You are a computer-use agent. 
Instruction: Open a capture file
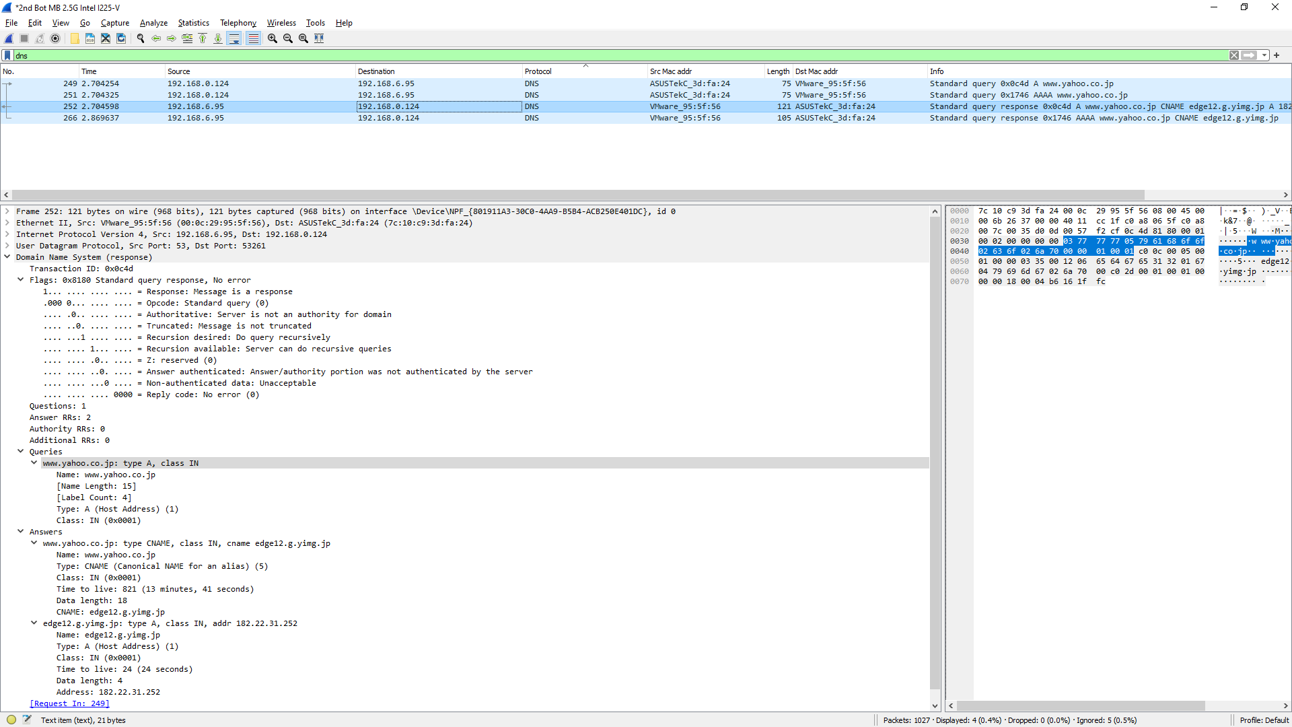click(x=74, y=38)
